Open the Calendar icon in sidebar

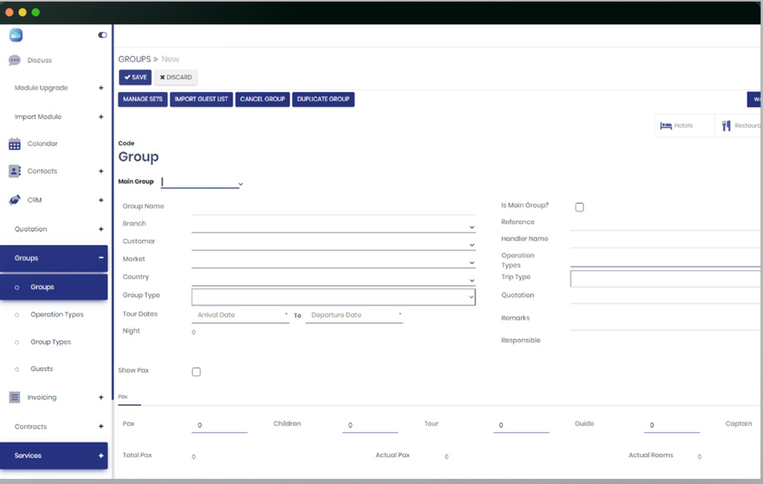[15, 143]
